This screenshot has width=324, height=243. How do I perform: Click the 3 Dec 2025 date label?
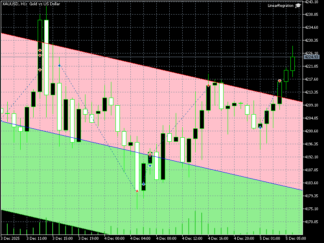10,239
